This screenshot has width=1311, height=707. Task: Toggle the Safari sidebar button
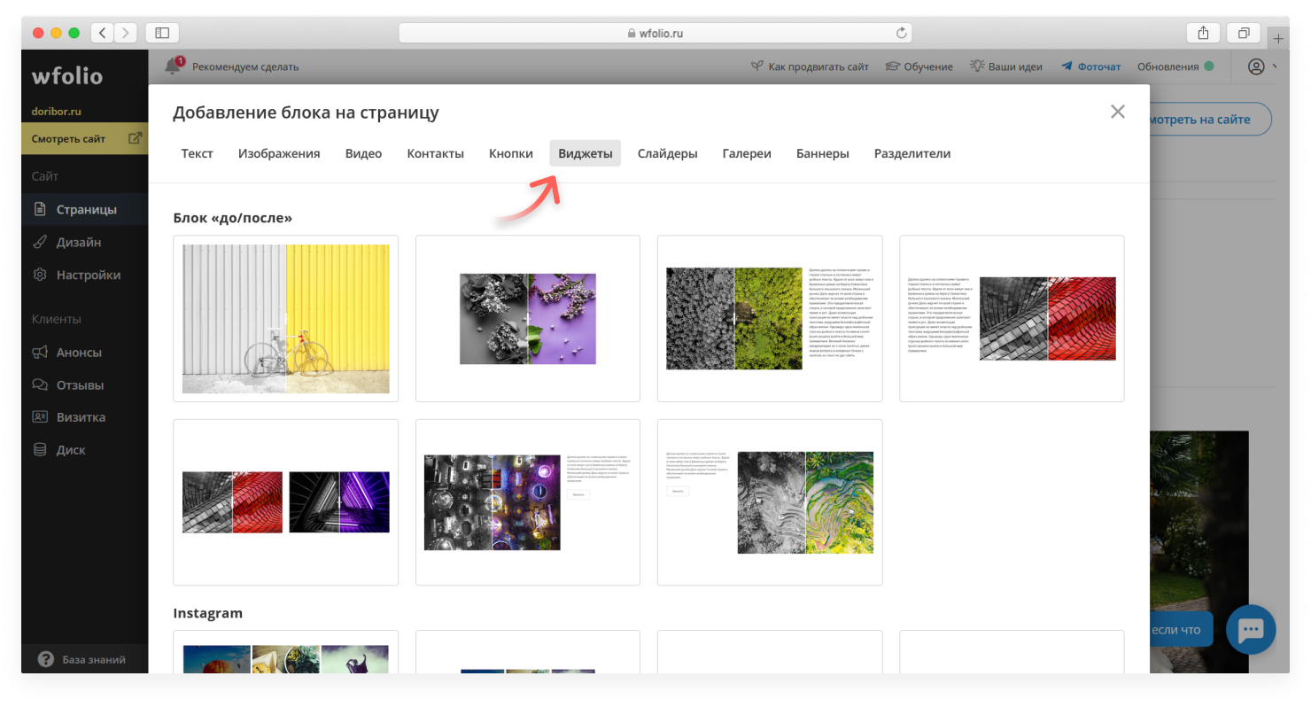pyautogui.click(x=162, y=33)
